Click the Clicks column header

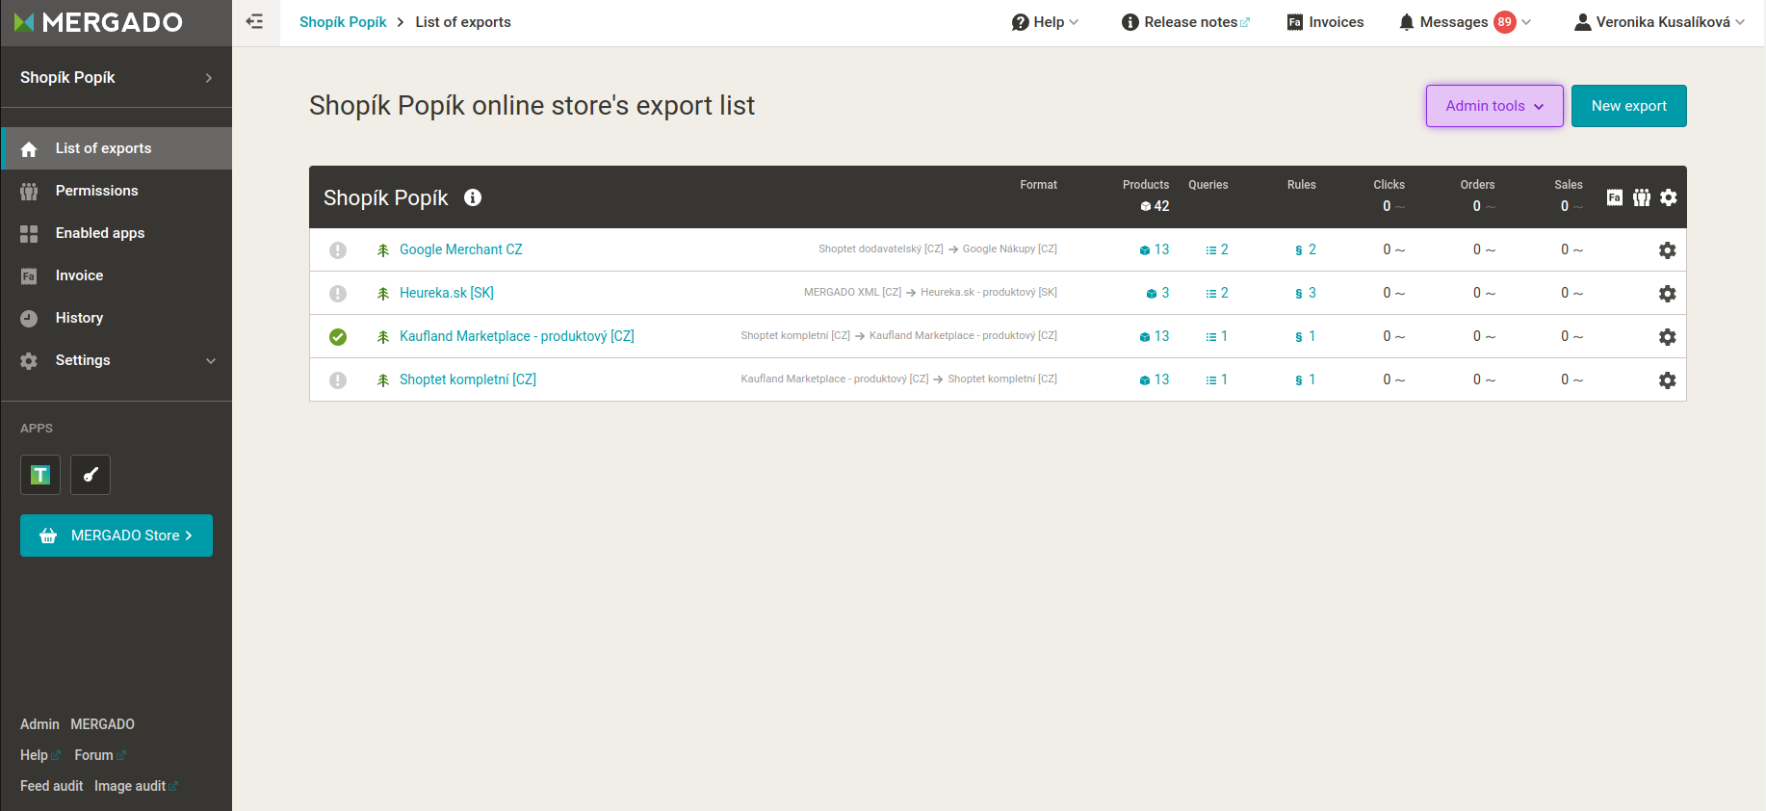[x=1389, y=185]
